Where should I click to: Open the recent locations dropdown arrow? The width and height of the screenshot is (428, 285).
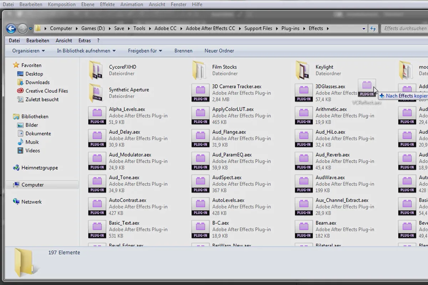[x=31, y=28]
